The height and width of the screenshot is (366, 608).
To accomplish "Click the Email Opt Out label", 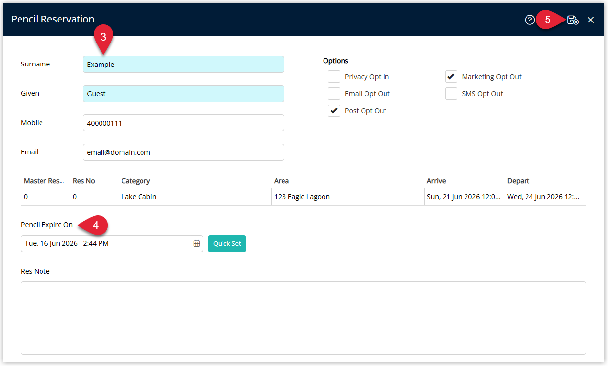I will (x=367, y=94).
